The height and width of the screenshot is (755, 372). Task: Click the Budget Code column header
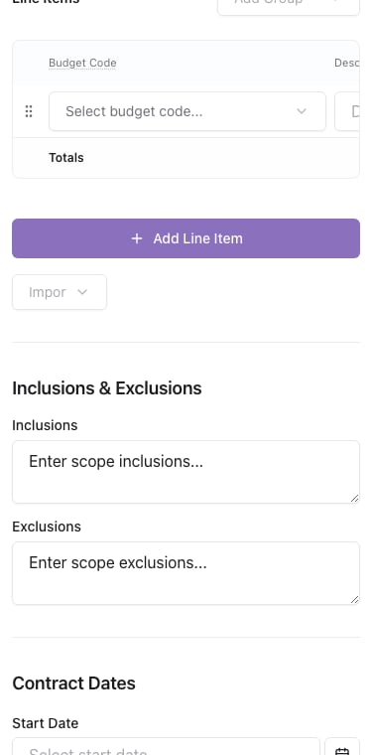pyautogui.click(x=82, y=63)
